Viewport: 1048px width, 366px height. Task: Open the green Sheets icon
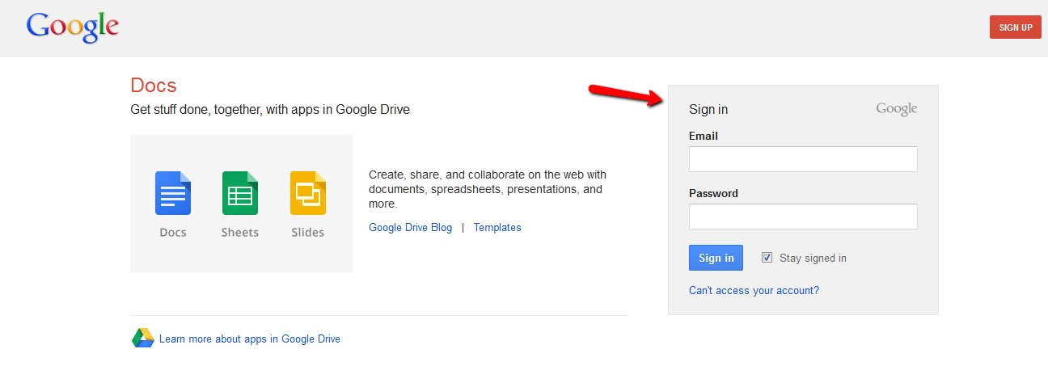(240, 193)
